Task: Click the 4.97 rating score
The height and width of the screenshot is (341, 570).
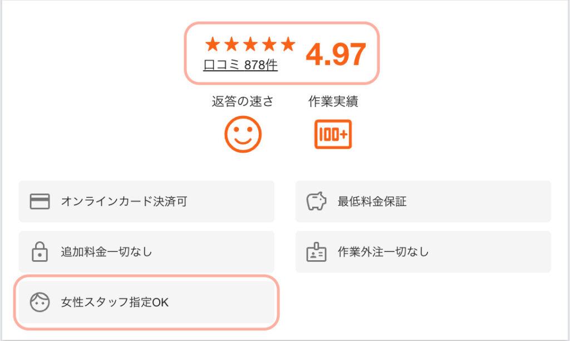Action: (336, 55)
